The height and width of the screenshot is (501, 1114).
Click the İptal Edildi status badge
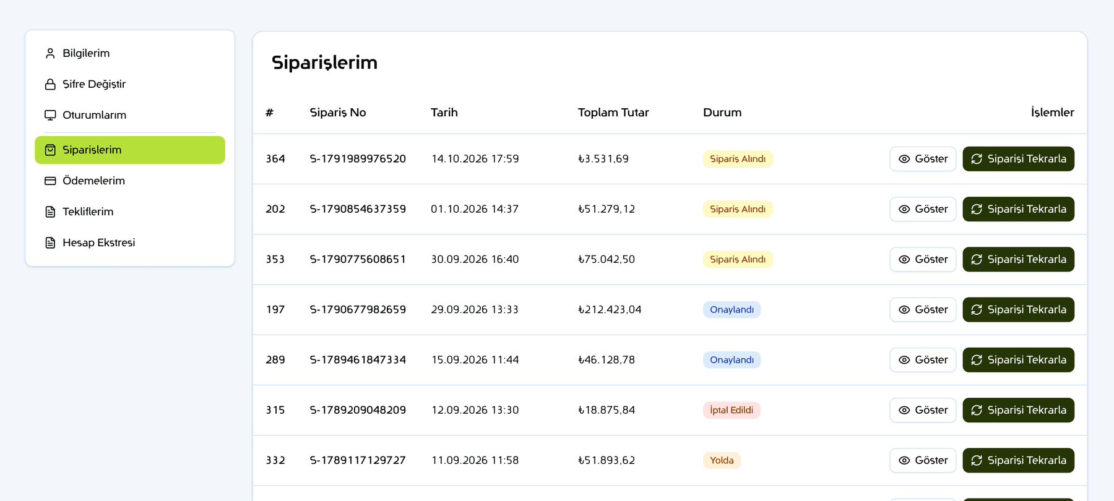click(732, 410)
